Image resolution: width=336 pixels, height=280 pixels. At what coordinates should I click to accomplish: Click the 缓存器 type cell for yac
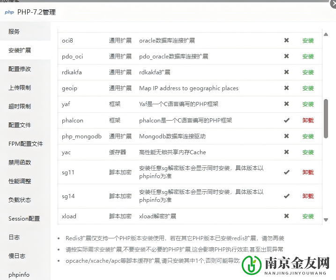[118, 152]
